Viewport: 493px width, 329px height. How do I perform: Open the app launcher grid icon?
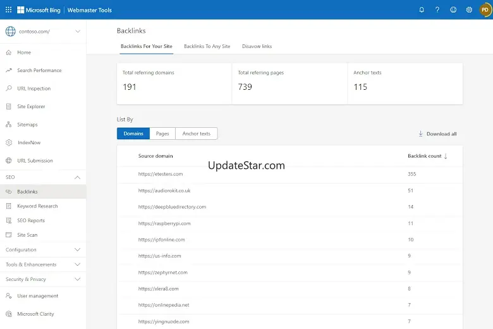8,9
